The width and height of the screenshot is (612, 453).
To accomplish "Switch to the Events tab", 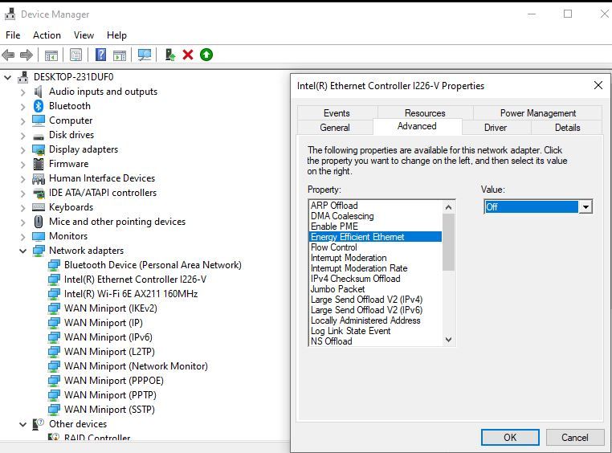I will [337, 112].
